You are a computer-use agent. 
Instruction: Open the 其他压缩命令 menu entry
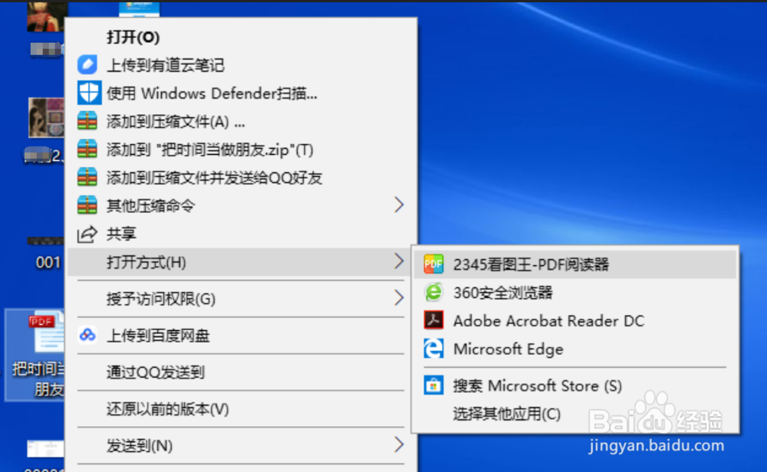click(241, 205)
